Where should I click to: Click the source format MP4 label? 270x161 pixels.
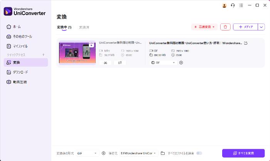click(x=107, y=51)
